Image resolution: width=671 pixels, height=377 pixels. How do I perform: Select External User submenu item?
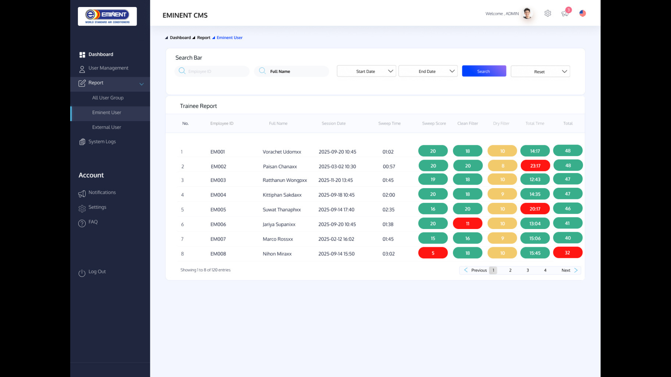point(107,127)
